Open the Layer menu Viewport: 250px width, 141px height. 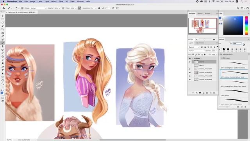click(x=40, y=2)
